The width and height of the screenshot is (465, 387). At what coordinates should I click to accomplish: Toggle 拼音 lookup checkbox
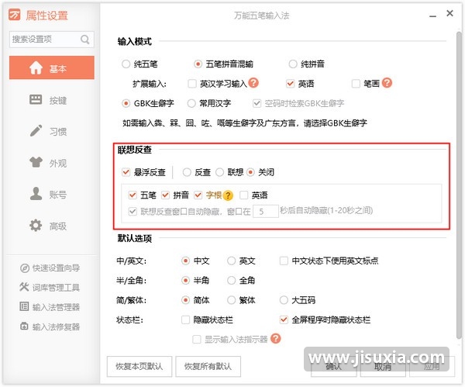click(x=165, y=195)
